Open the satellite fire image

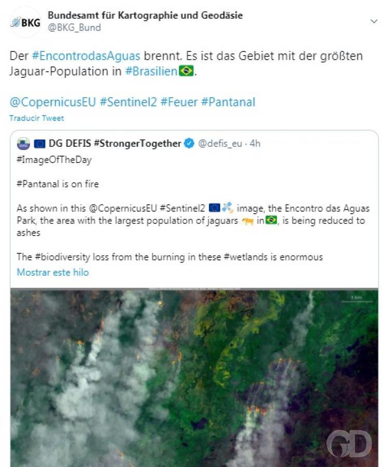tap(194, 378)
